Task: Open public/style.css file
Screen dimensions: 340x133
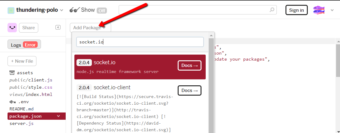Action: pyautogui.click(x=31, y=87)
